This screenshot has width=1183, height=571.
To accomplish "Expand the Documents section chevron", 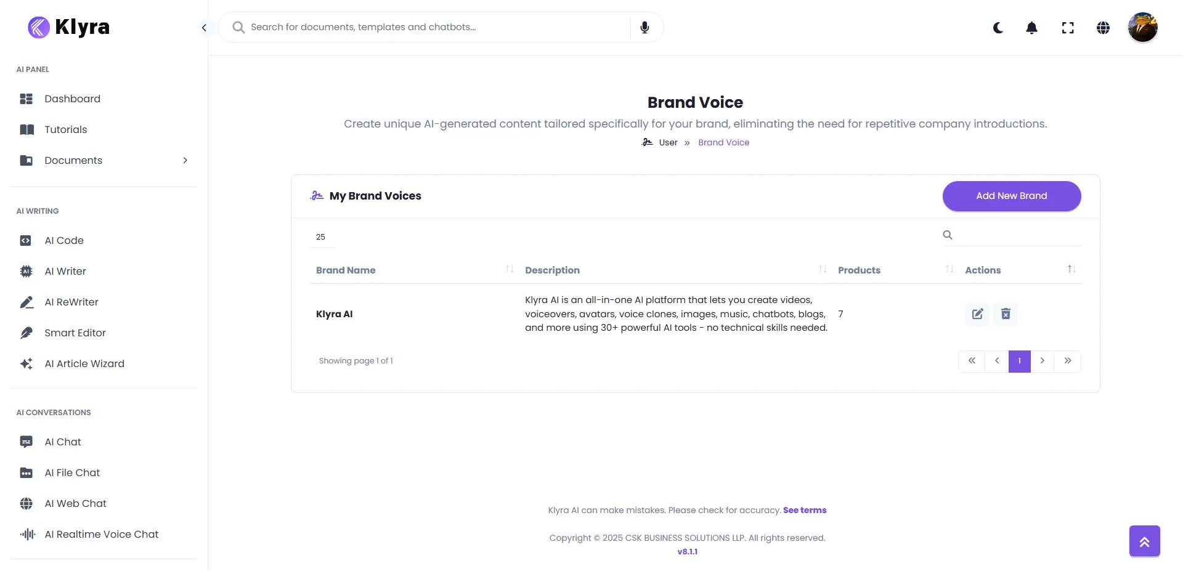I will [185, 160].
